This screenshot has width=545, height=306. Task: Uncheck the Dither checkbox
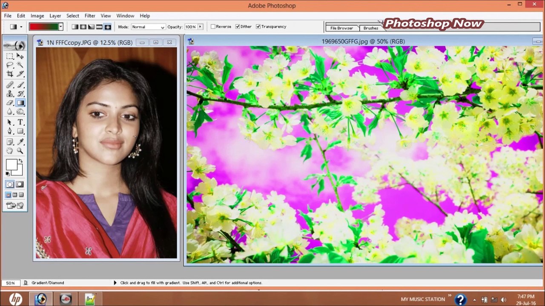[238, 27]
